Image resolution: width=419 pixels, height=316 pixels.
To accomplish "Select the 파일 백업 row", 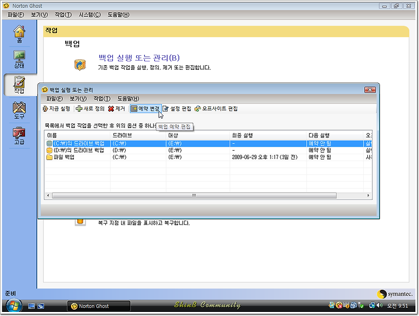I will click(x=208, y=157).
